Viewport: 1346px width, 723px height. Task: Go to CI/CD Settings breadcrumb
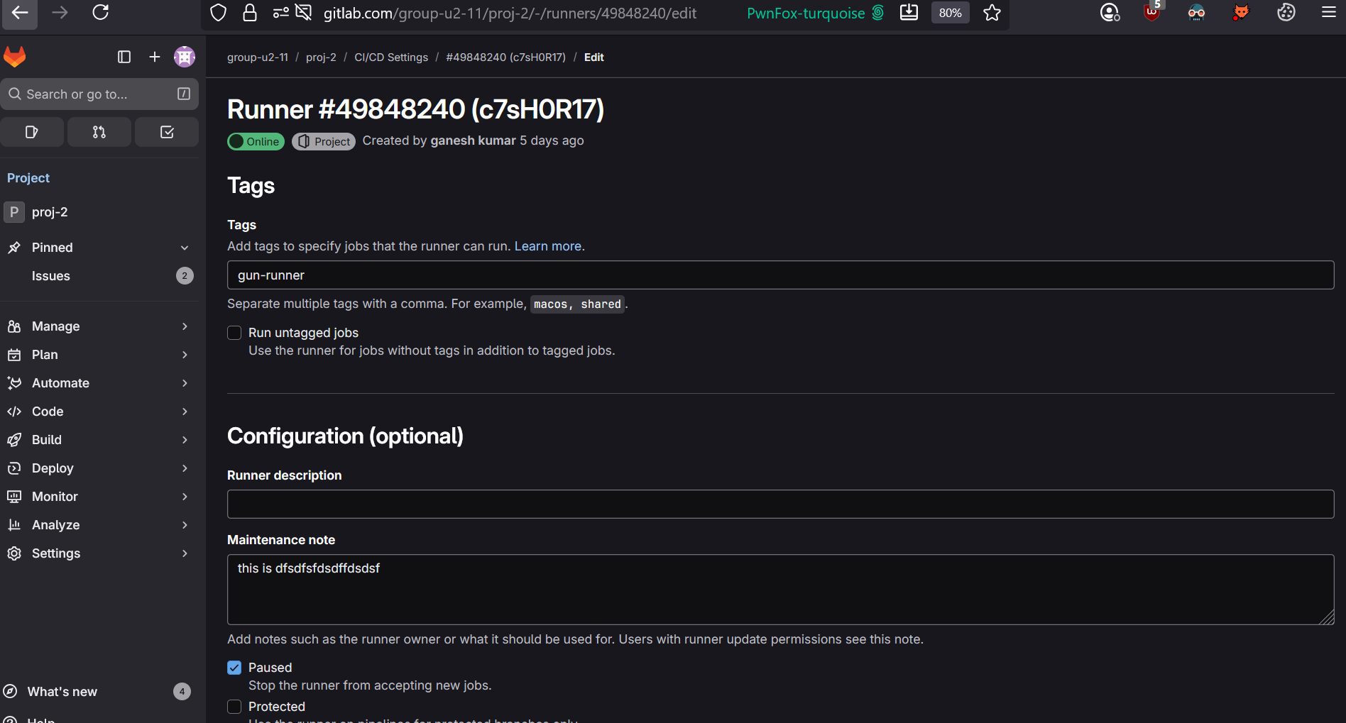391,57
